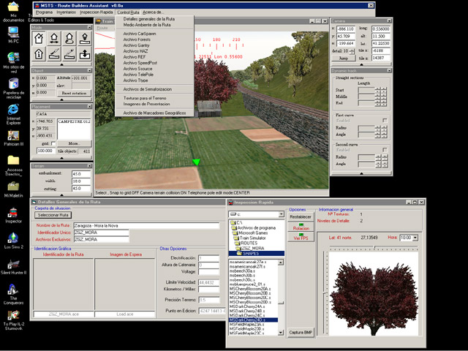Open the Papelera de reciclaje desktop icon
The image size is (468, 351).
tap(12, 82)
